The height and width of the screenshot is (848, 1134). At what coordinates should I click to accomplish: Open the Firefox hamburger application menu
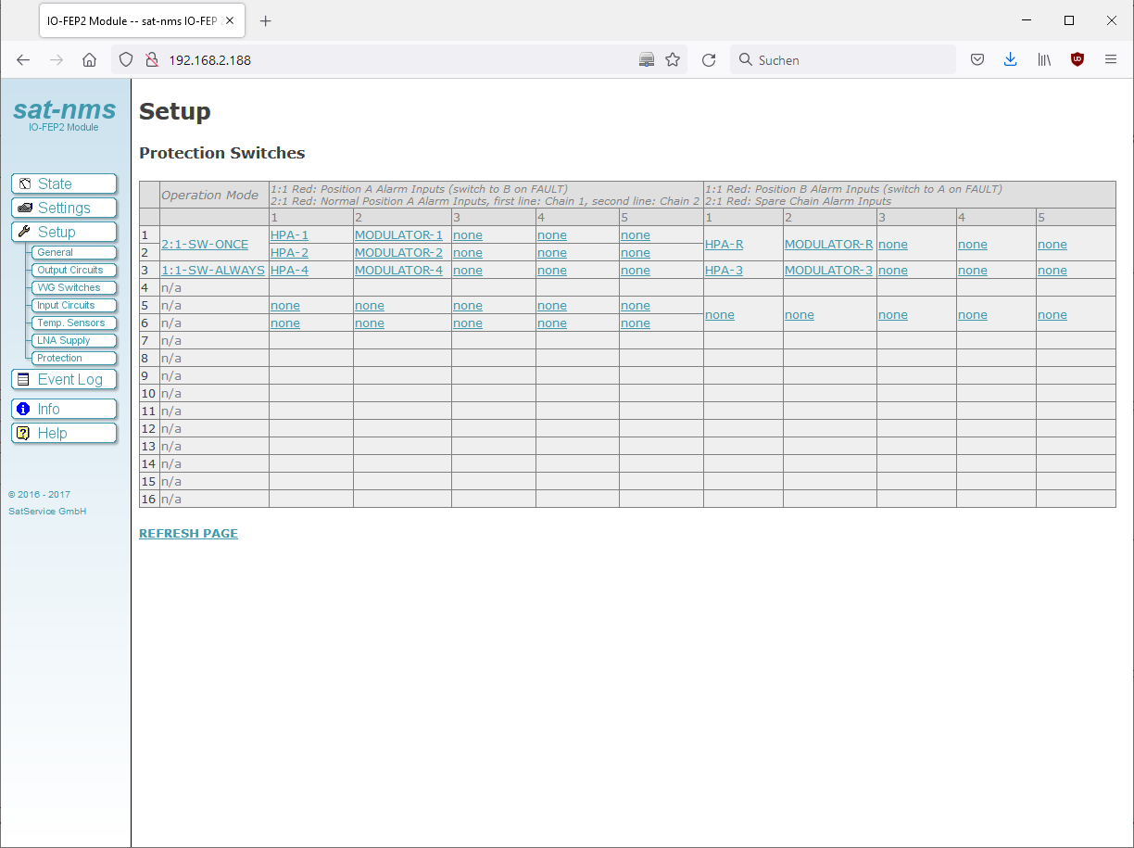tap(1111, 60)
